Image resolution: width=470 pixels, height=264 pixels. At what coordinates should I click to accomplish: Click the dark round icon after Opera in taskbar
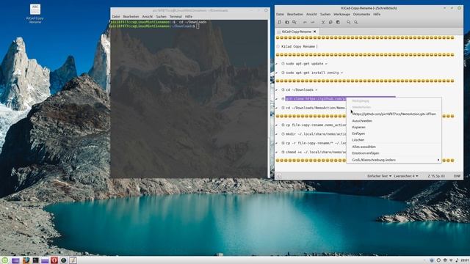(x=64, y=260)
